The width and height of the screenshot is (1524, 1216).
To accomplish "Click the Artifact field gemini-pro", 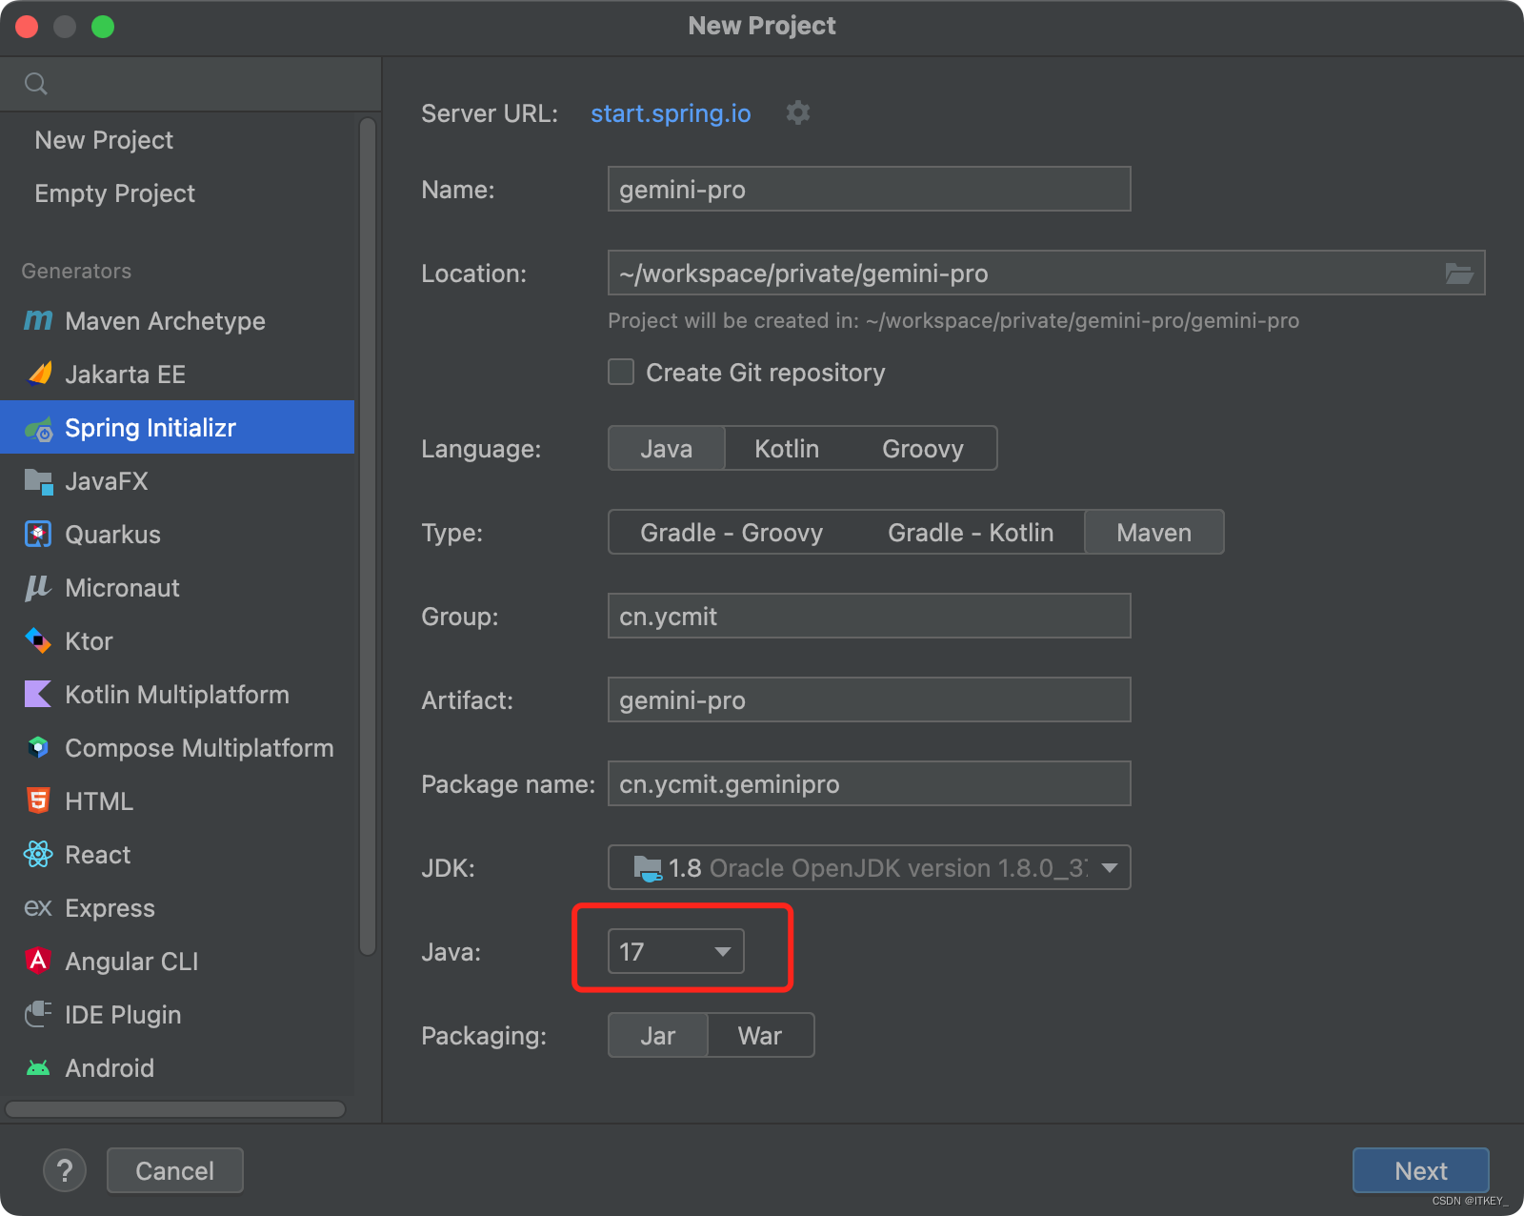I will click(870, 699).
